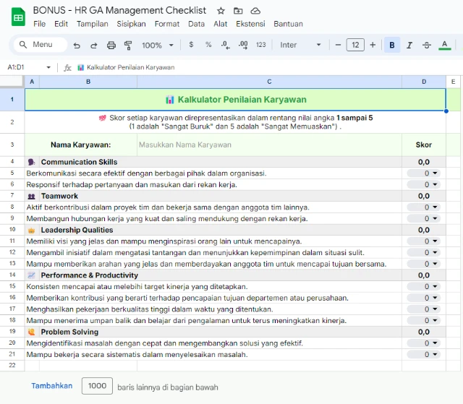463x404 pixels.
Task: Click the Tambahkan rows link
Action: 51,386
